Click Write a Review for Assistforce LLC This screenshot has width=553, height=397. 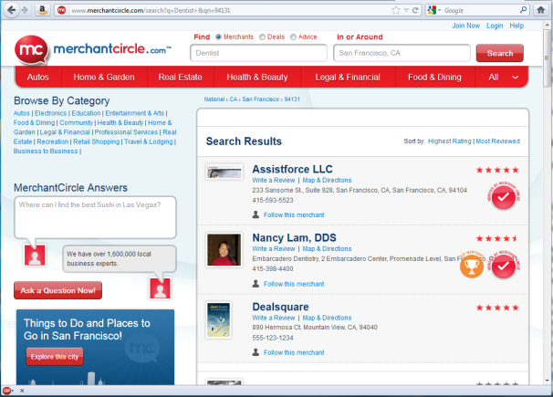(274, 180)
